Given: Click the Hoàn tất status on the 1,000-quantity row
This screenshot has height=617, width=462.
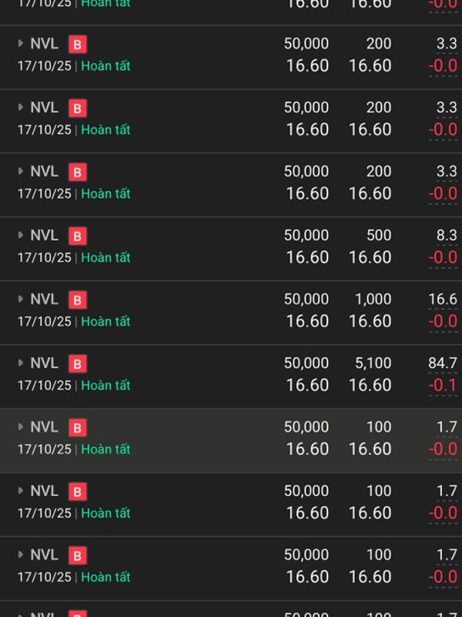Looking at the screenshot, I should (105, 322).
